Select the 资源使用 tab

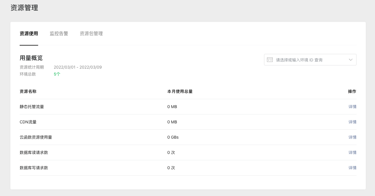[x=29, y=33]
